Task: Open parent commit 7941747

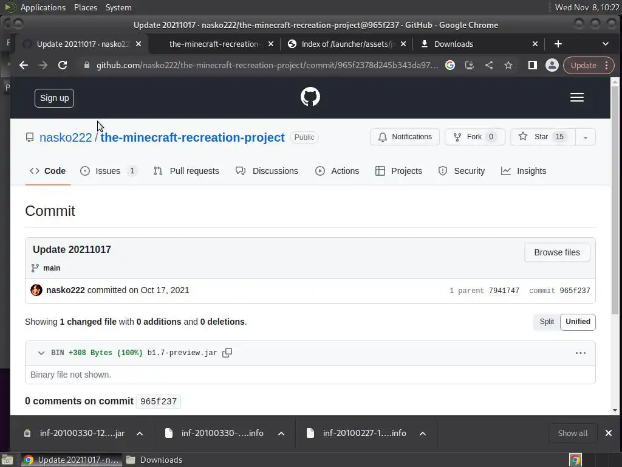Action: click(x=504, y=291)
